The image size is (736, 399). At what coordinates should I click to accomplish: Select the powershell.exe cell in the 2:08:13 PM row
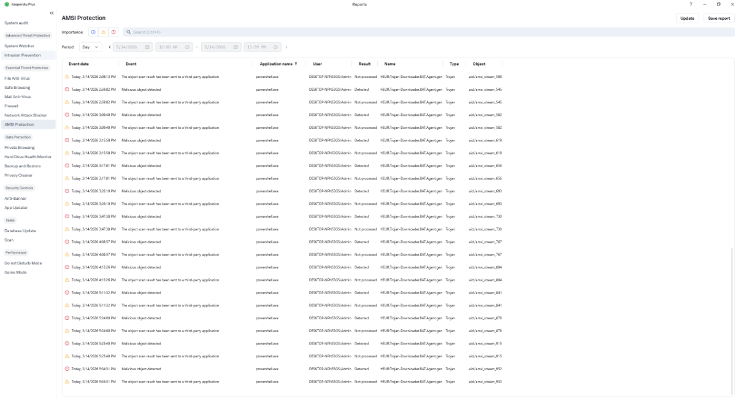(267, 77)
